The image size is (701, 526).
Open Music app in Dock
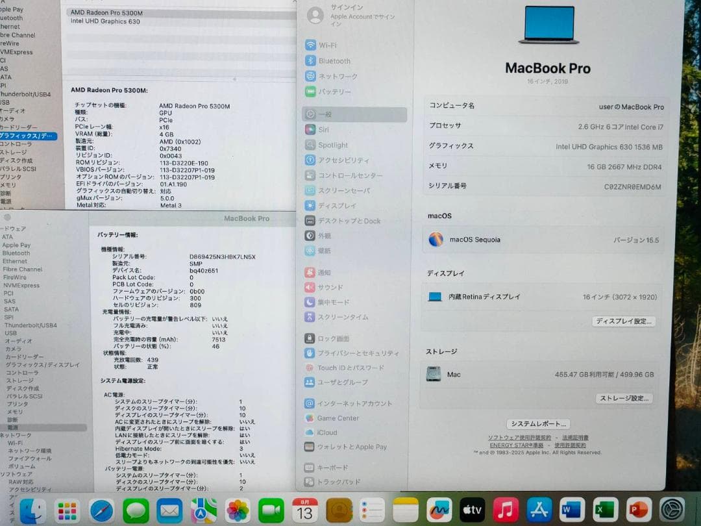tap(506, 510)
